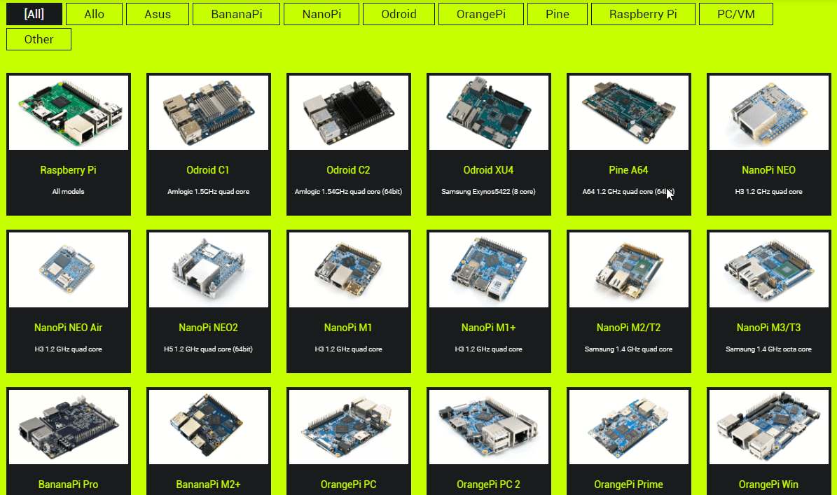Click the NanoPi NEO2 board image
The width and height of the screenshot is (837, 495).
(209, 270)
